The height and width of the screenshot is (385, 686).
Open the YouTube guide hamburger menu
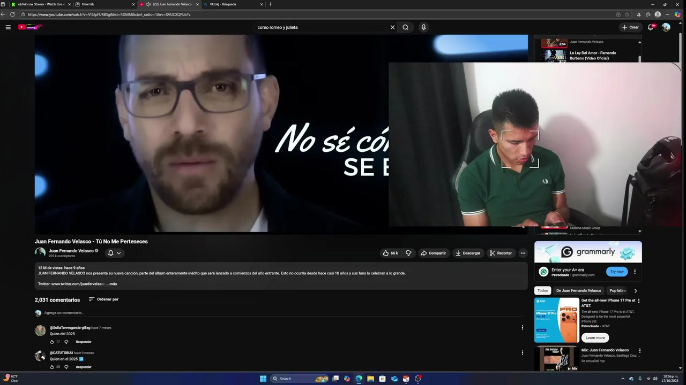click(x=8, y=27)
